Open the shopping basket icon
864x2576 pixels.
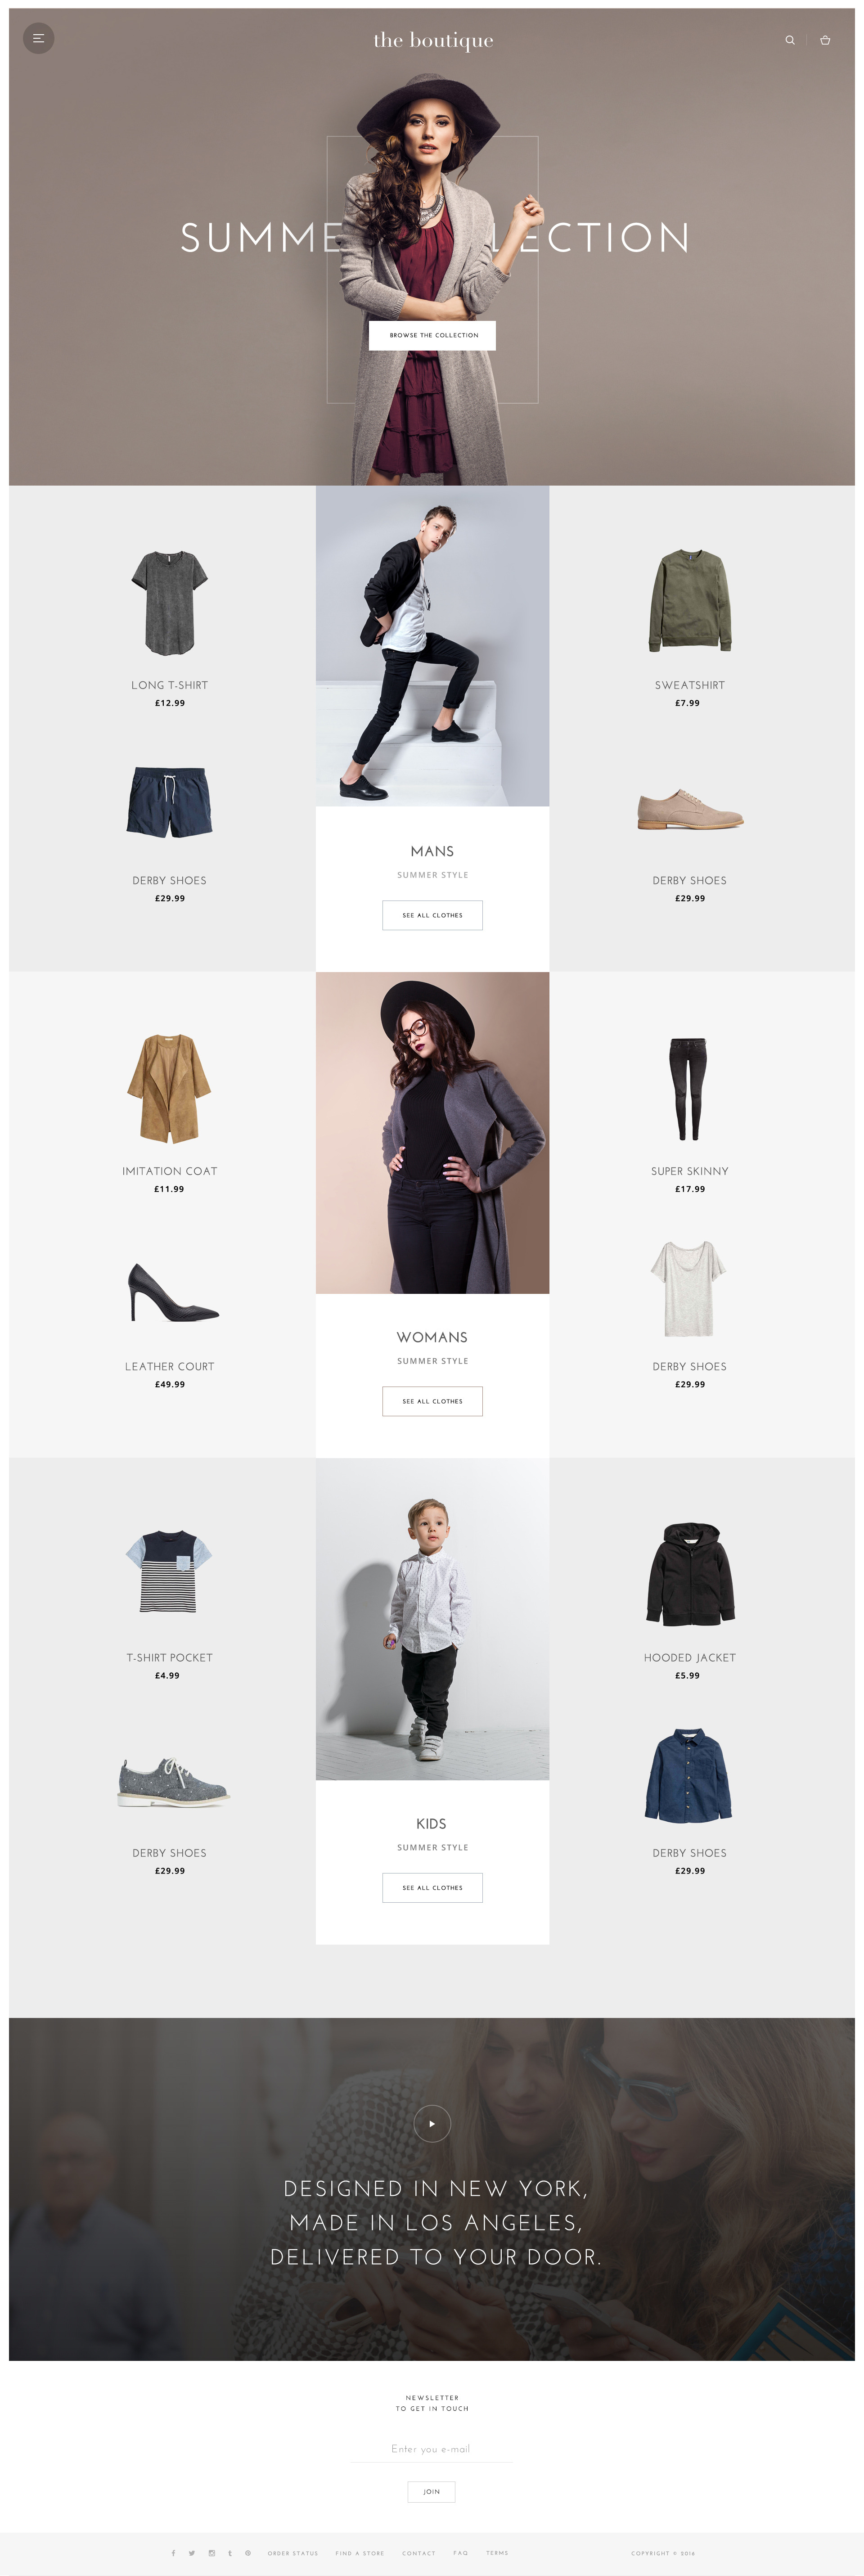point(825,40)
